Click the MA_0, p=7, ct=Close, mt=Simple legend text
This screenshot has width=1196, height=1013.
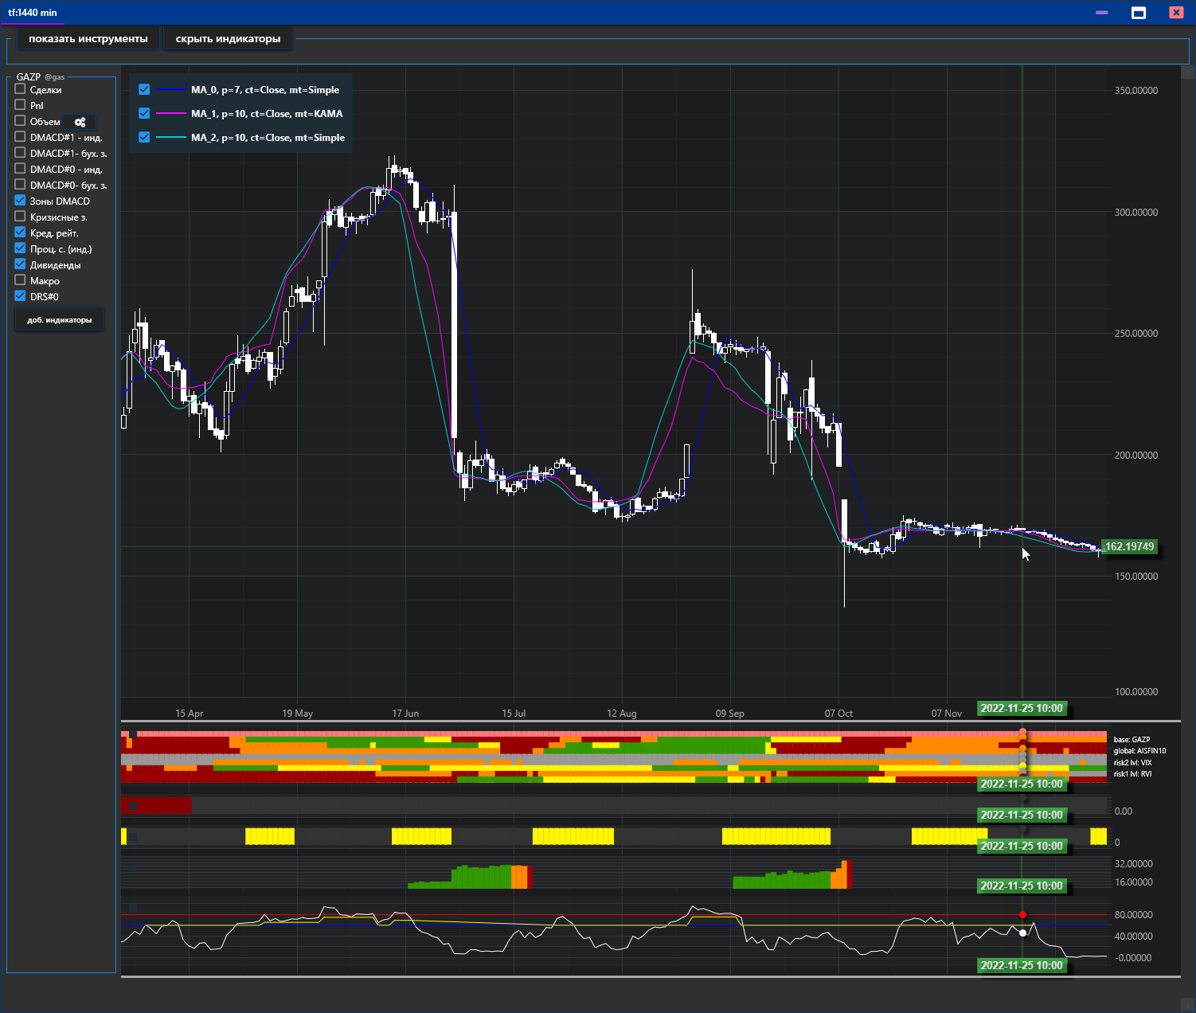pos(265,90)
